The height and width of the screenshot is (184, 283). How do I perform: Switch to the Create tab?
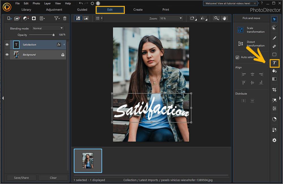(x=138, y=9)
